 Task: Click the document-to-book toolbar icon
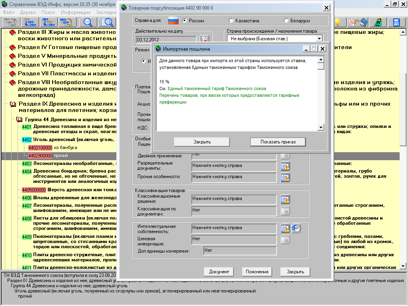[358, 22]
